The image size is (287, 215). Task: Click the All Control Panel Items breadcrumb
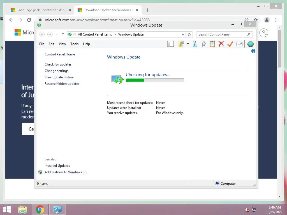pyautogui.click(x=95, y=34)
